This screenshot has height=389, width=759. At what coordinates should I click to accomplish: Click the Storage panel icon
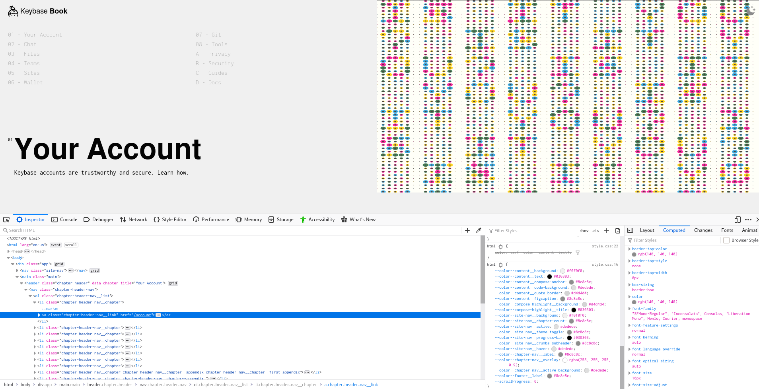[271, 220]
